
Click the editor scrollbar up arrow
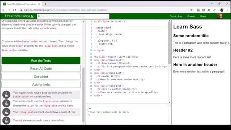pos(169,21)
